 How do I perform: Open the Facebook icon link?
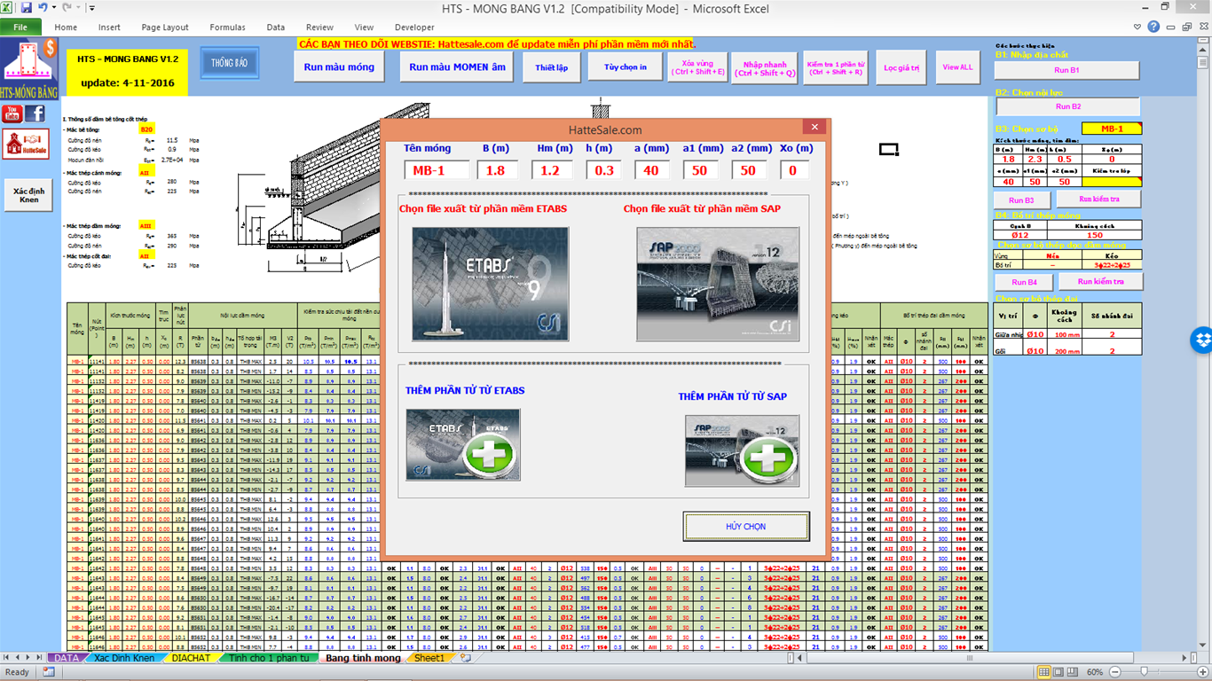(35, 113)
